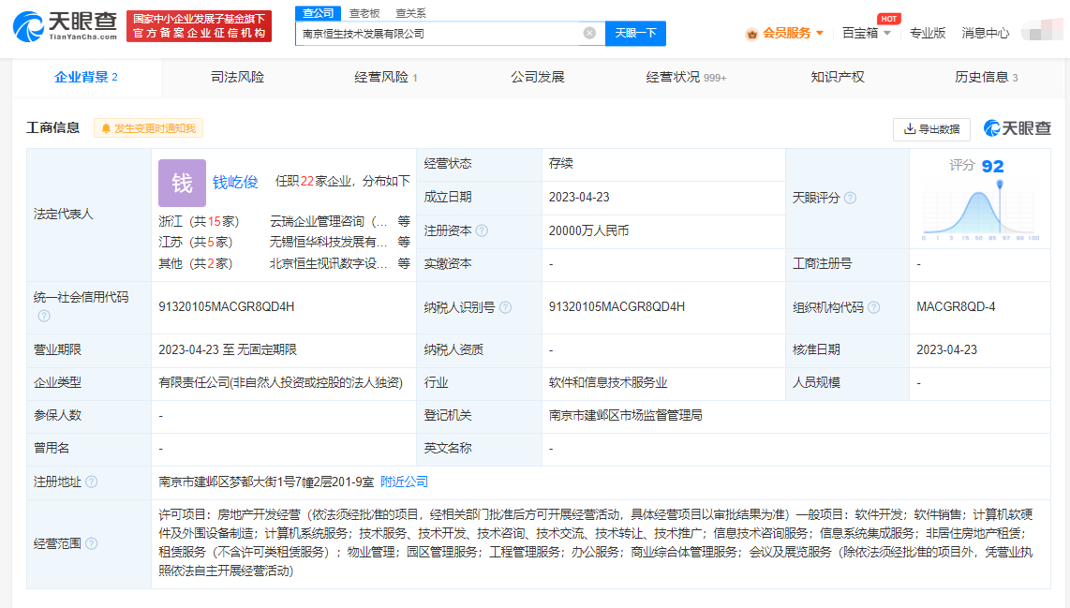The image size is (1070, 608).
Task: Click the 云瑞企业管理咨询 company entry
Action: [328, 221]
